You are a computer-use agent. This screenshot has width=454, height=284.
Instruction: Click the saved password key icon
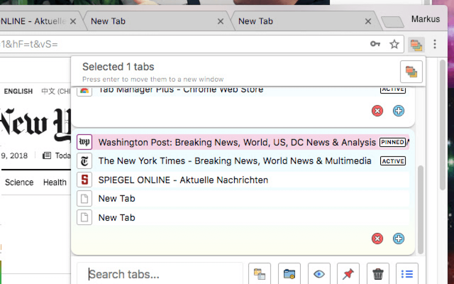coord(375,44)
